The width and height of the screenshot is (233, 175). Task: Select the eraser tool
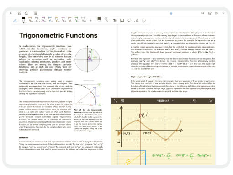click(x=99, y=19)
